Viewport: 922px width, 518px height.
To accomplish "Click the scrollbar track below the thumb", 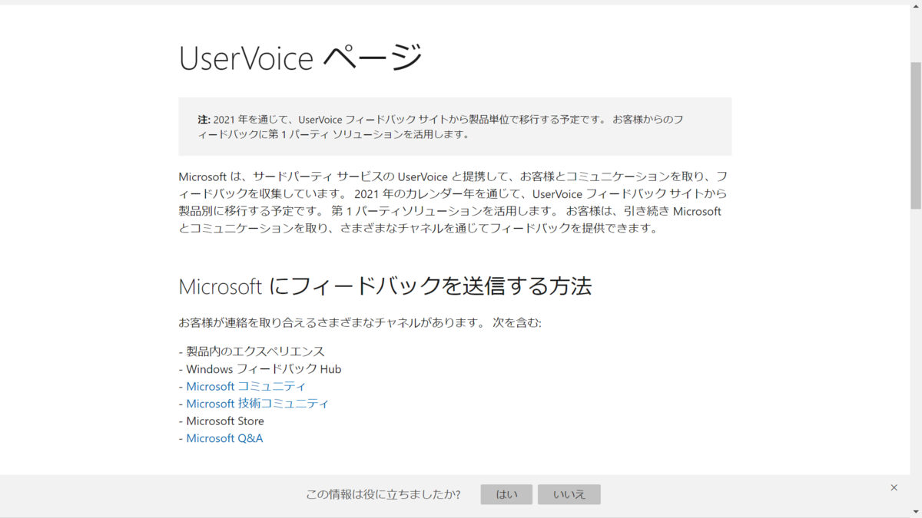I will coord(916,345).
